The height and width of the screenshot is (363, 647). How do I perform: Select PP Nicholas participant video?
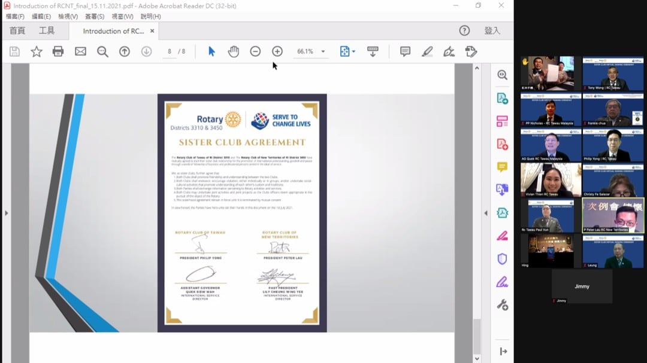pos(551,109)
